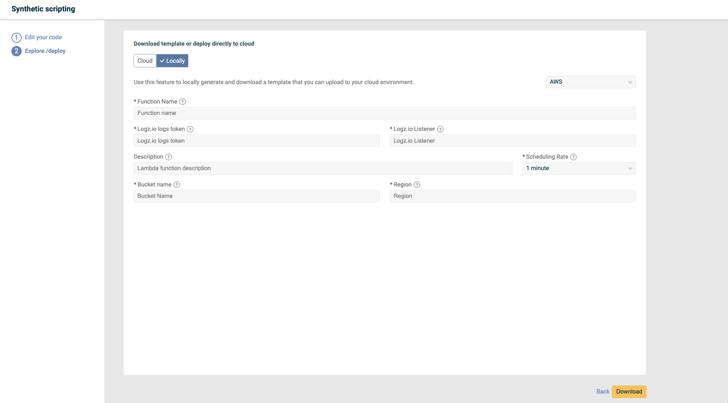
Task: Switch deployment mode to Cloud
Action: (145, 61)
